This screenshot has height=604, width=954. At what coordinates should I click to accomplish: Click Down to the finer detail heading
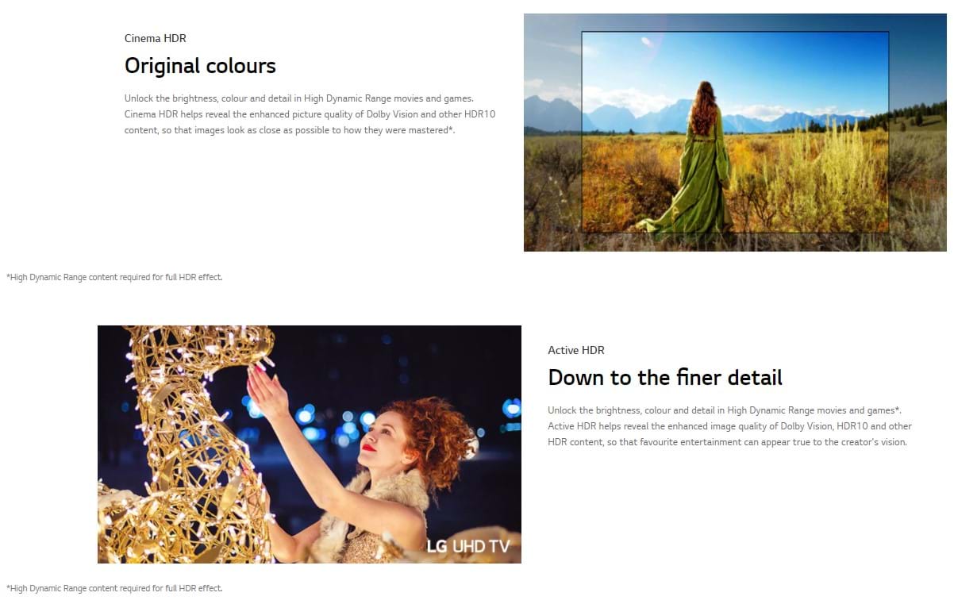pyautogui.click(x=665, y=377)
